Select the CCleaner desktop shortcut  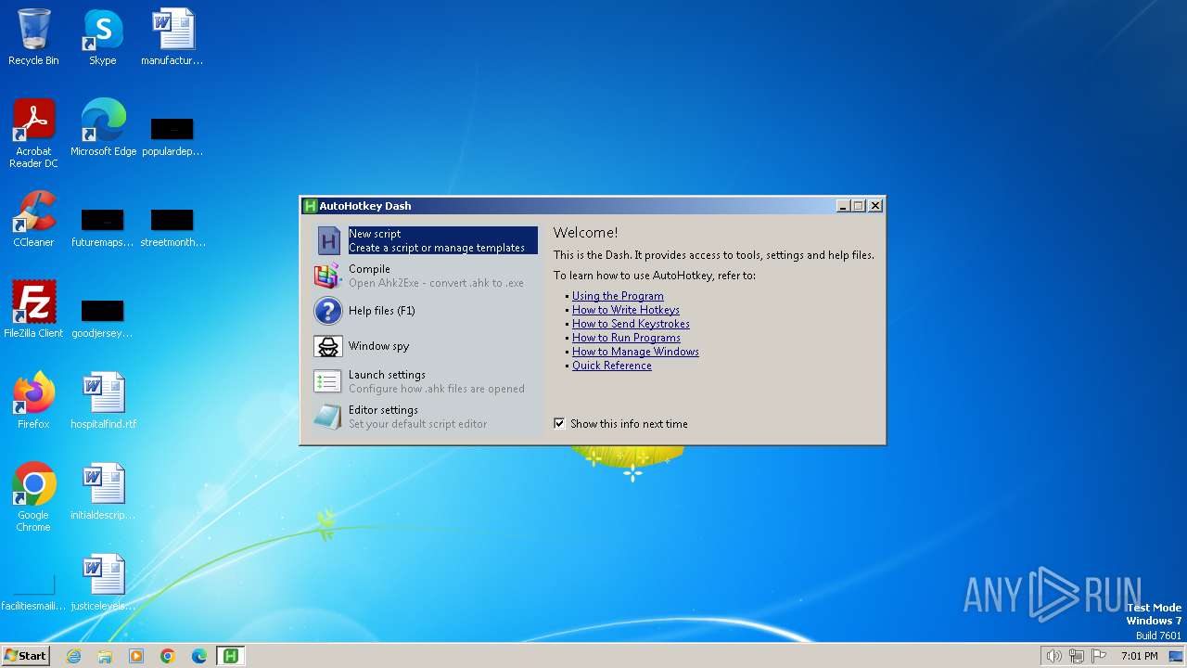pos(33,219)
